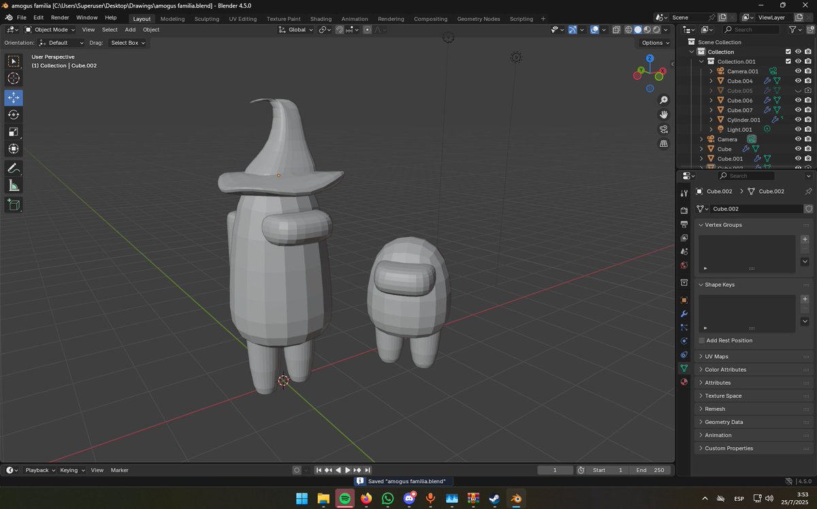The width and height of the screenshot is (817, 509).
Task: Toggle proportional editing in header
Action: (x=368, y=30)
